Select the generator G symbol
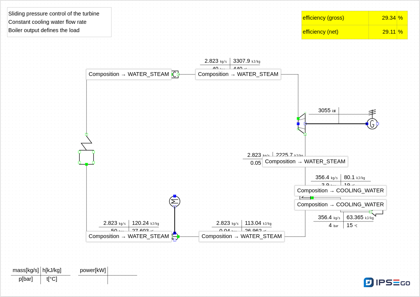The image size is (420, 297). pyautogui.click(x=372, y=124)
